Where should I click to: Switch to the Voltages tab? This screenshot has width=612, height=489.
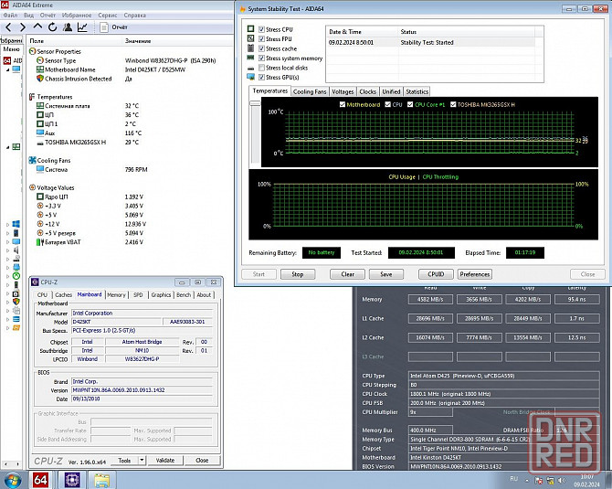point(343,91)
